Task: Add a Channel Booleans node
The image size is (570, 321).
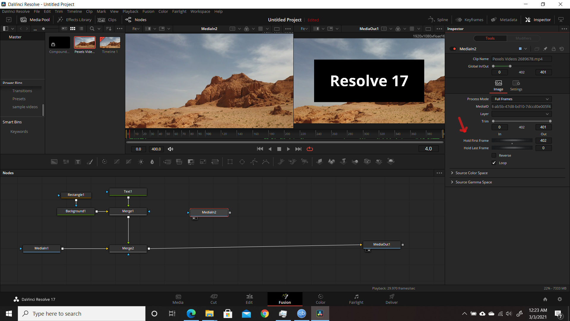Action: click(x=179, y=162)
